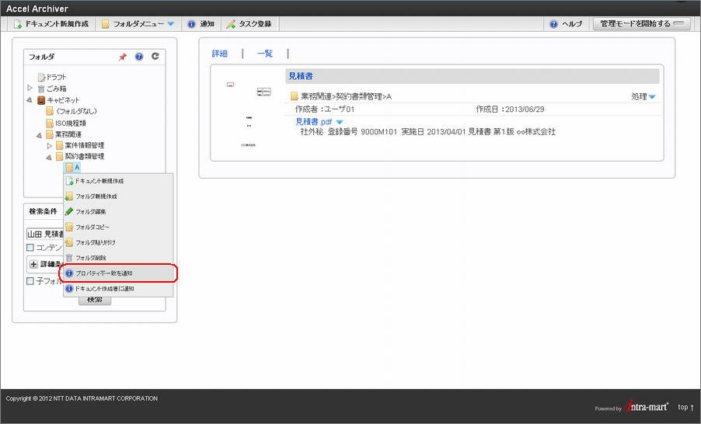Open the 見積書.pdf file link
The image size is (701, 424).
pos(314,121)
